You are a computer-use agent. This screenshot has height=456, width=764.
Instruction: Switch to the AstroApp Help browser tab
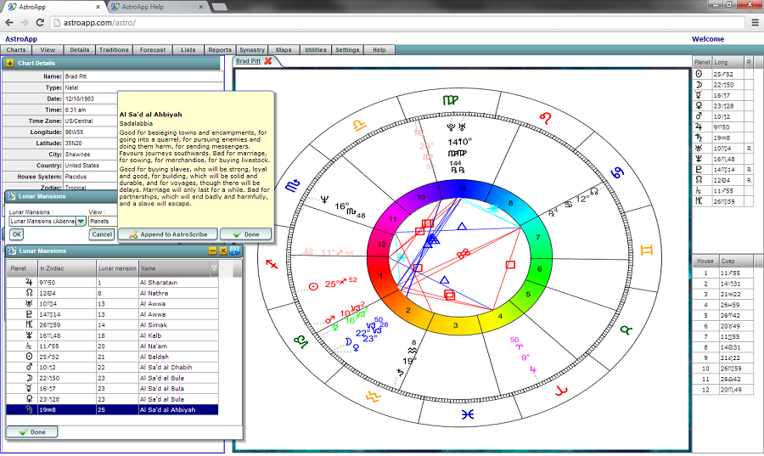click(x=142, y=7)
